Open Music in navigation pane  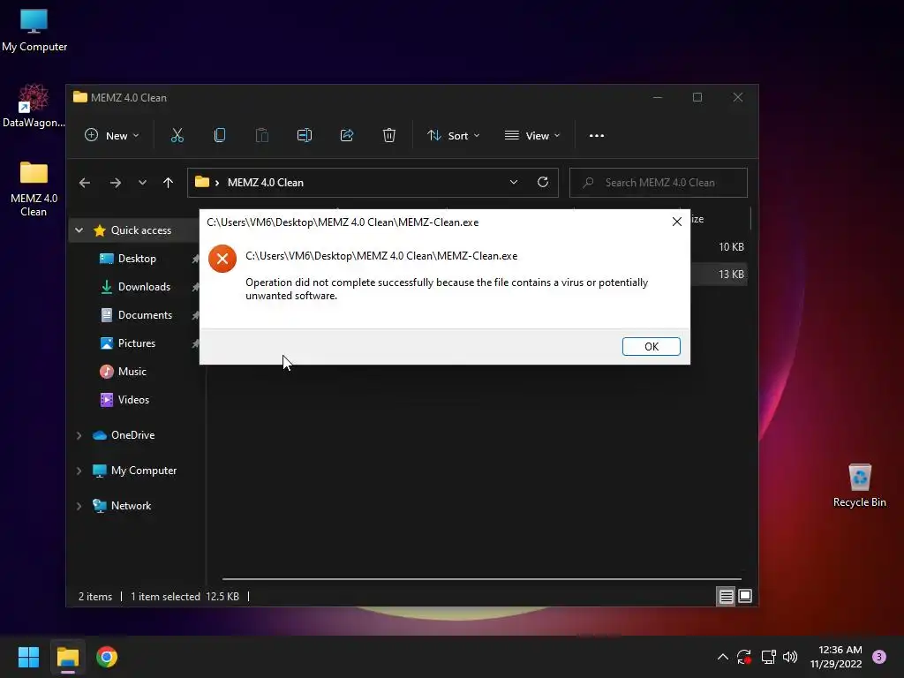132,372
